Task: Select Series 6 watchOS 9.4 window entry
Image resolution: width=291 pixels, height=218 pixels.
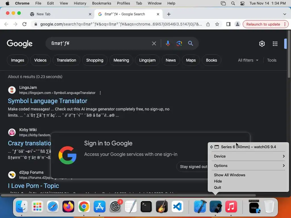Action: (248, 147)
